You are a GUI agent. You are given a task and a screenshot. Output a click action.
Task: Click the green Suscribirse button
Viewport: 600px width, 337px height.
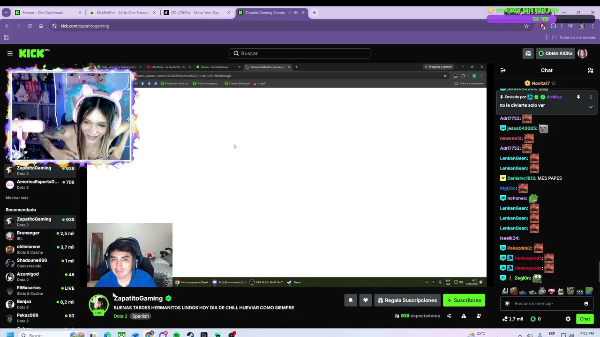tap(464, 300)
